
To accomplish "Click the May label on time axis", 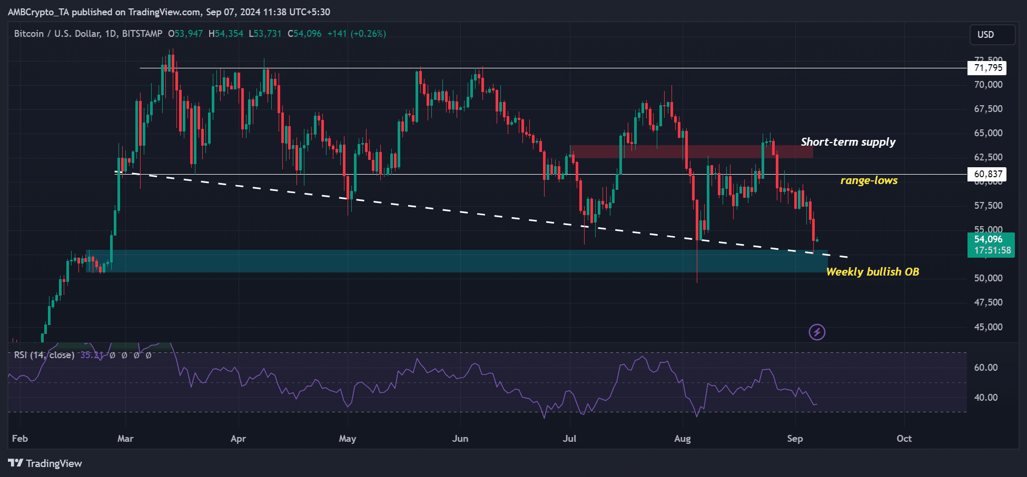I will [348, 439].
